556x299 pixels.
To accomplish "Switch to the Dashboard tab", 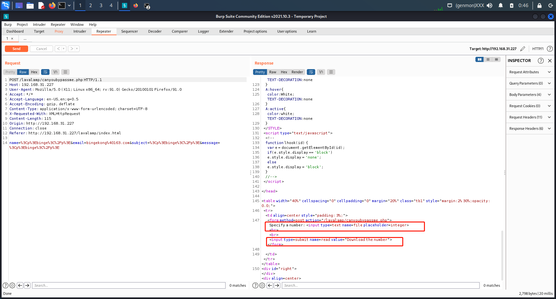I will pyautogui.click(x=15, y=31).
